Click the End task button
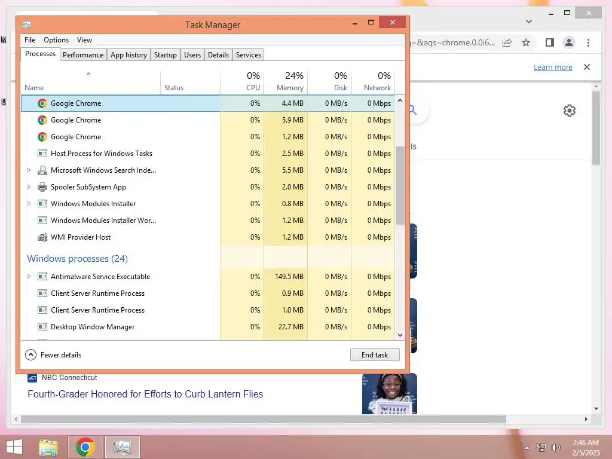The image size is (612, 459). 375,355
